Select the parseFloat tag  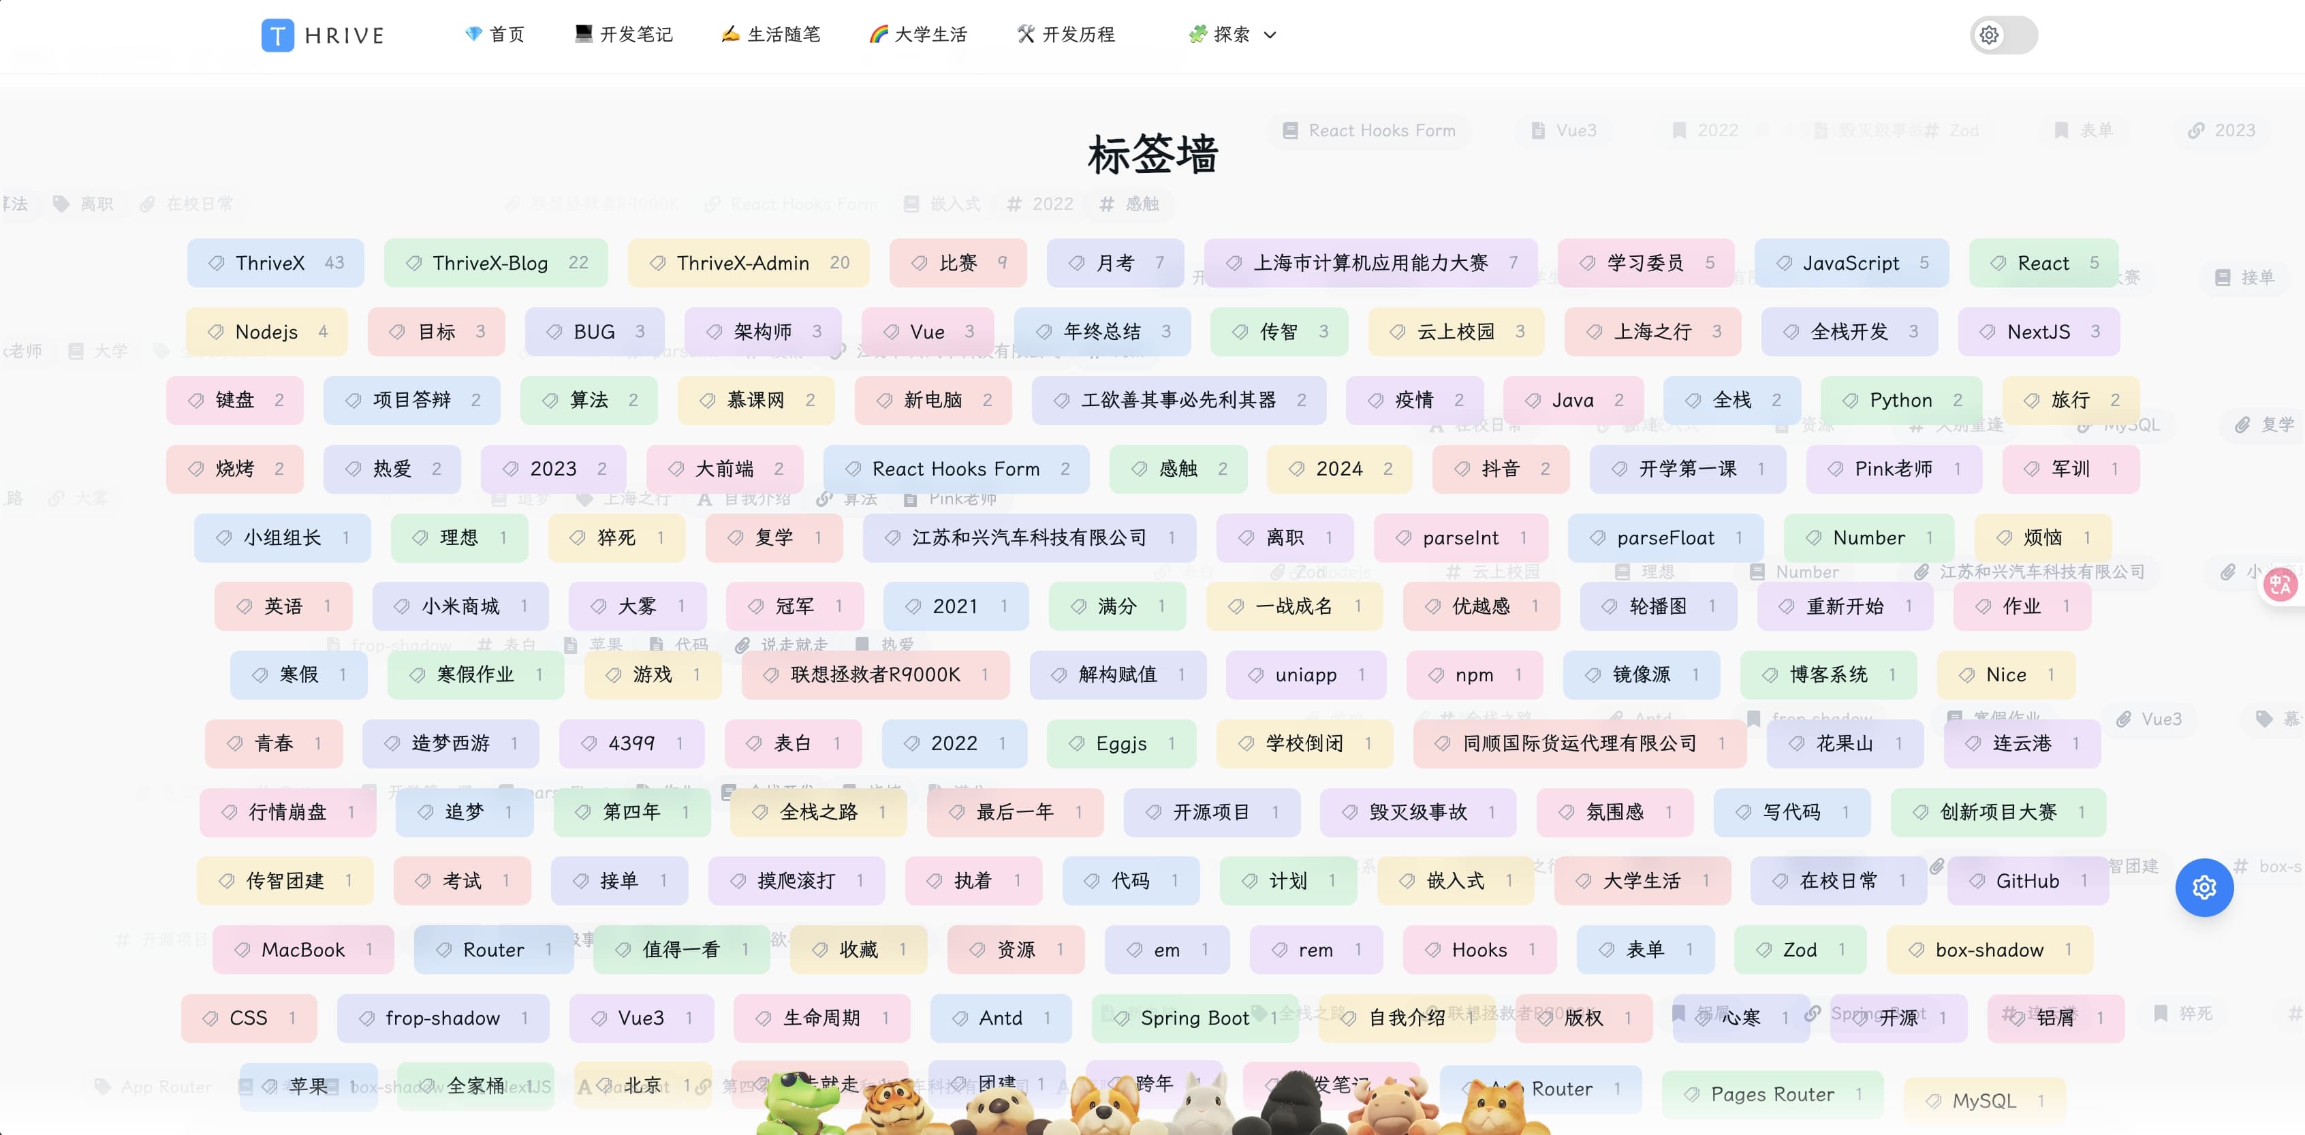pyautogui.click(x=1665, y=538)
